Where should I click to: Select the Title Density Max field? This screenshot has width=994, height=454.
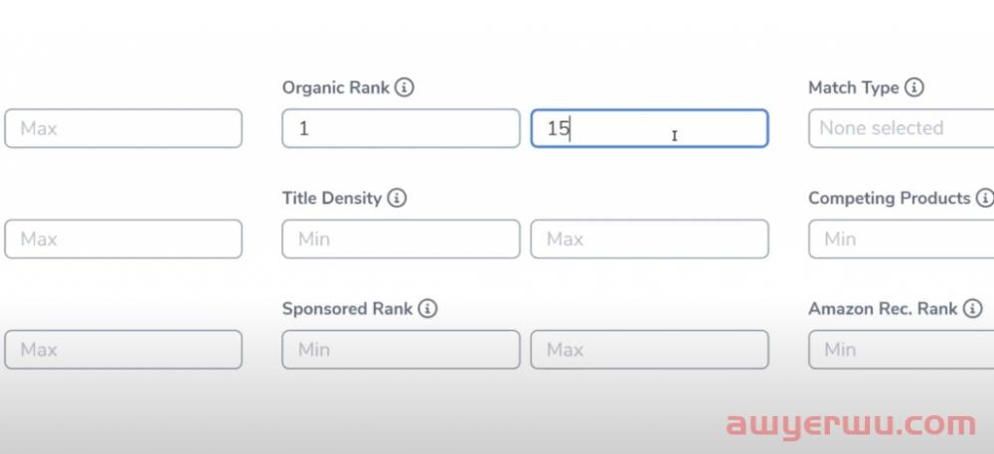[649, 239]
